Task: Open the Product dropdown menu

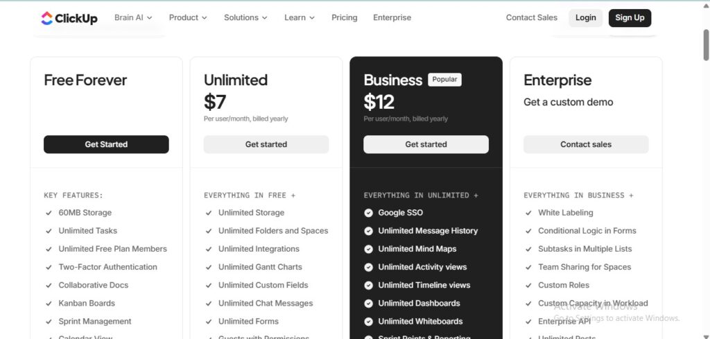Action: coord(188,17)
